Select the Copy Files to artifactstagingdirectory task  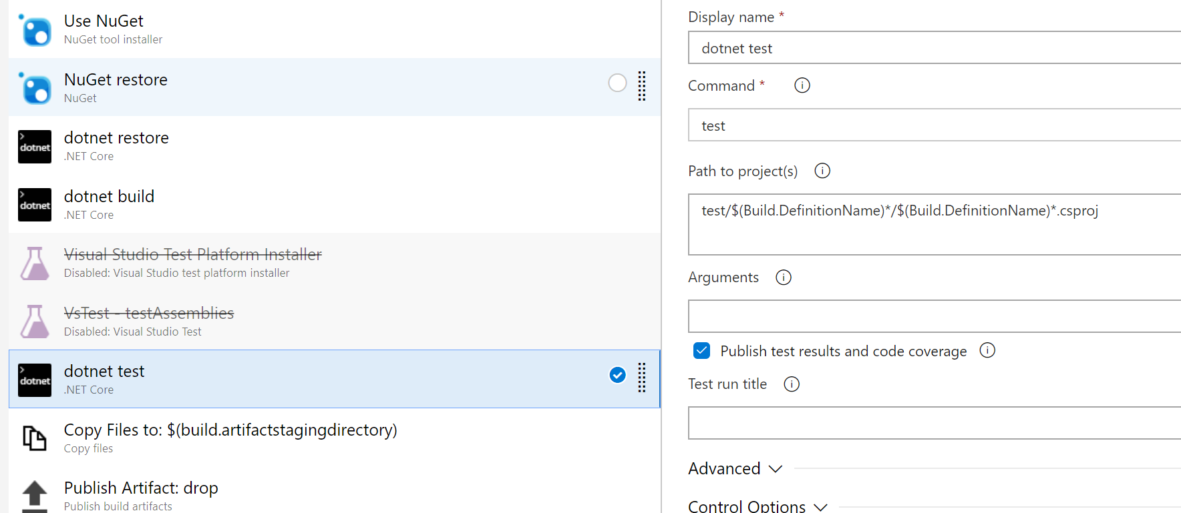pos(335,438)
